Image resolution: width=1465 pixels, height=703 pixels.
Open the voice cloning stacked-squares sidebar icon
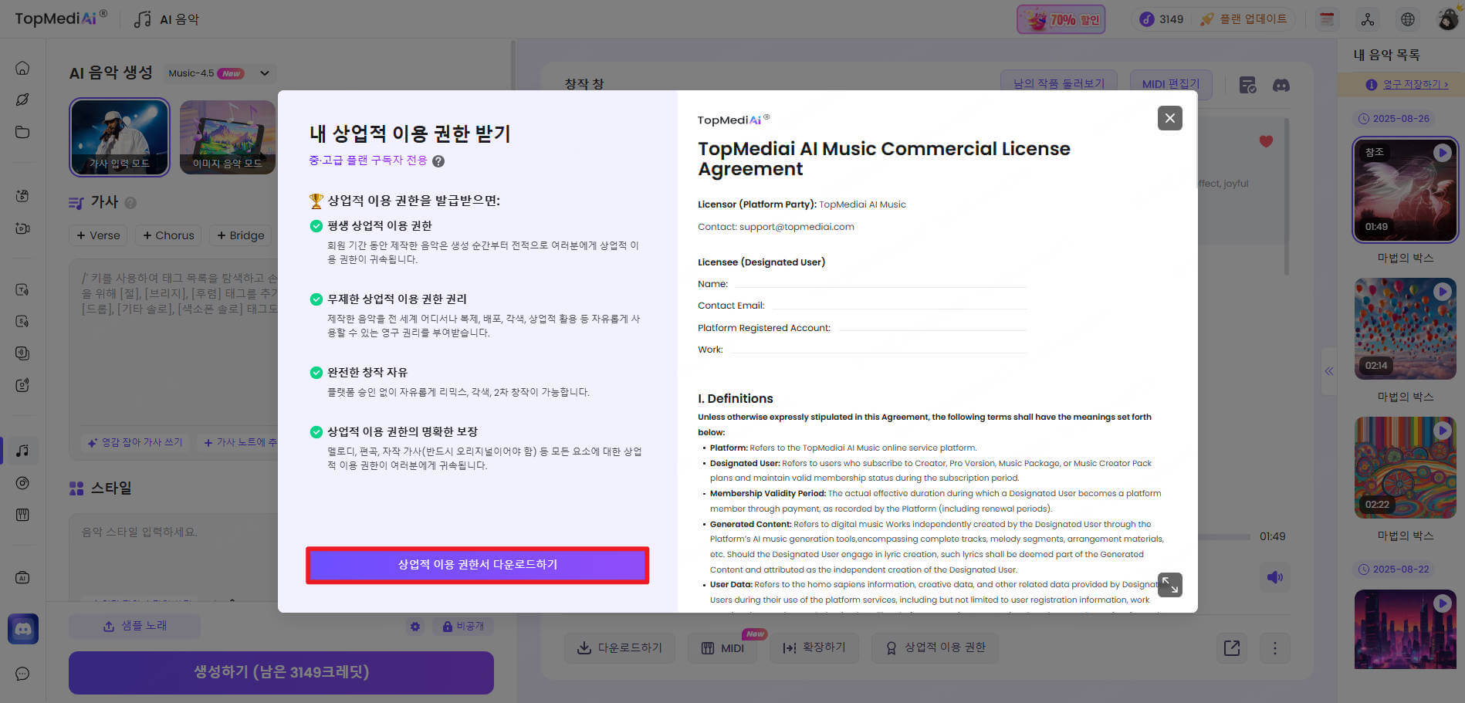[22, 353]
